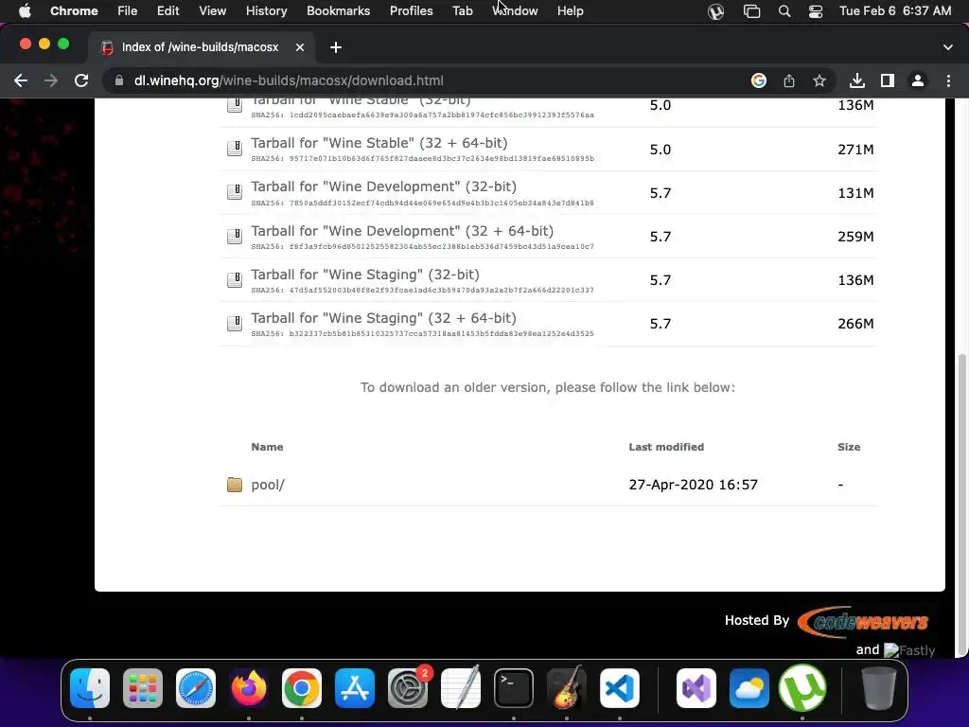This screenshot has width=969, height=727.
Task: Click the Size column header
Action: [849, 447]
